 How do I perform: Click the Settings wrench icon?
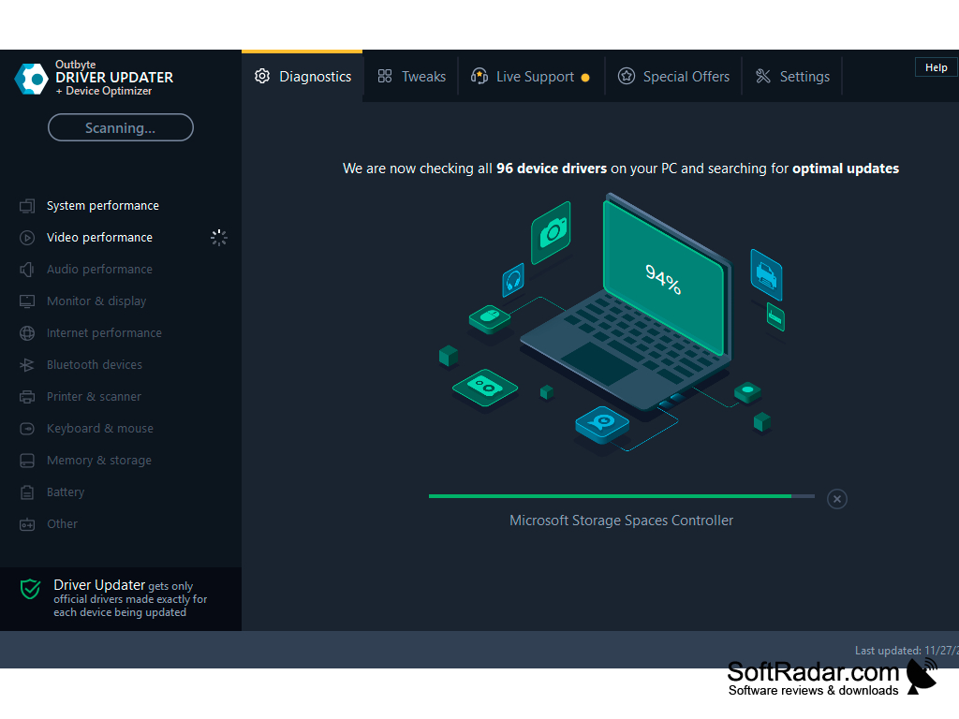(763, 77)
